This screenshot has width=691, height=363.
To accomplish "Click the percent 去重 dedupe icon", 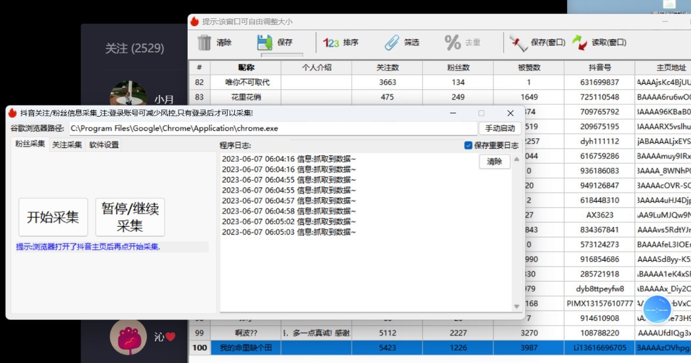I will click(453, 43).
